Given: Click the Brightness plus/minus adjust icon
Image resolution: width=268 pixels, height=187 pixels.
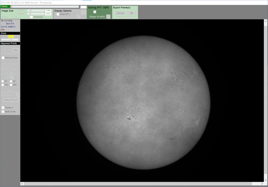Looking at the screenshot, I should 78,17.
